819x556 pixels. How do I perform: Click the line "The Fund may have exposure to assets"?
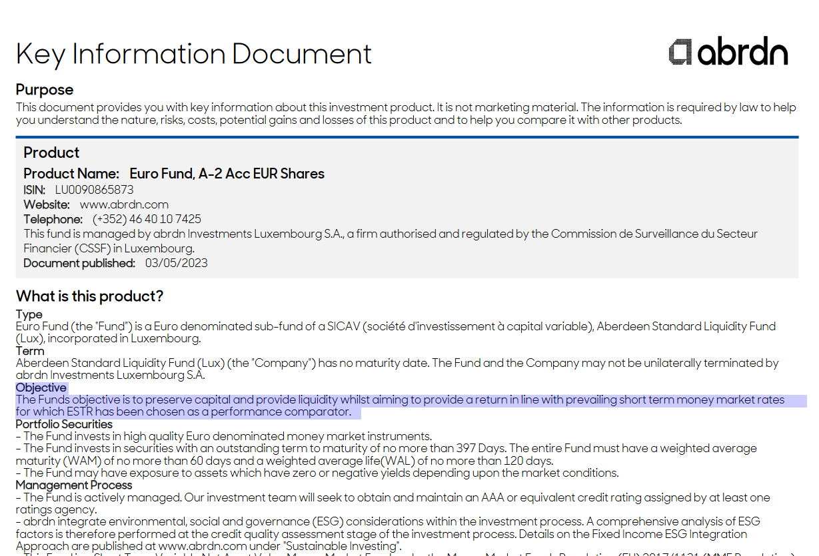[317, 473]
